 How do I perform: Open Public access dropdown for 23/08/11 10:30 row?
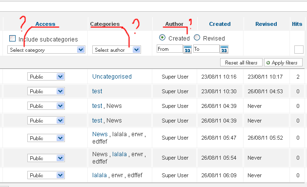46,91
